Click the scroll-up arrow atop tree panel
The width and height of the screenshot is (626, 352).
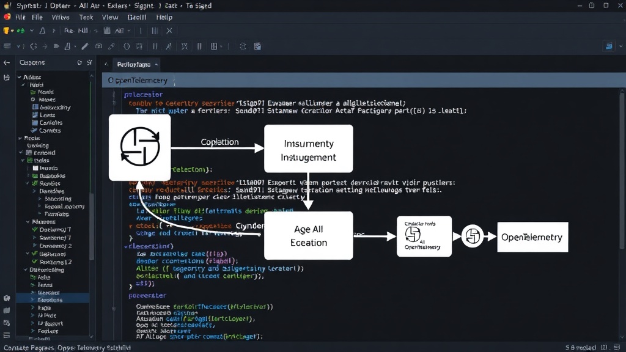92,76
